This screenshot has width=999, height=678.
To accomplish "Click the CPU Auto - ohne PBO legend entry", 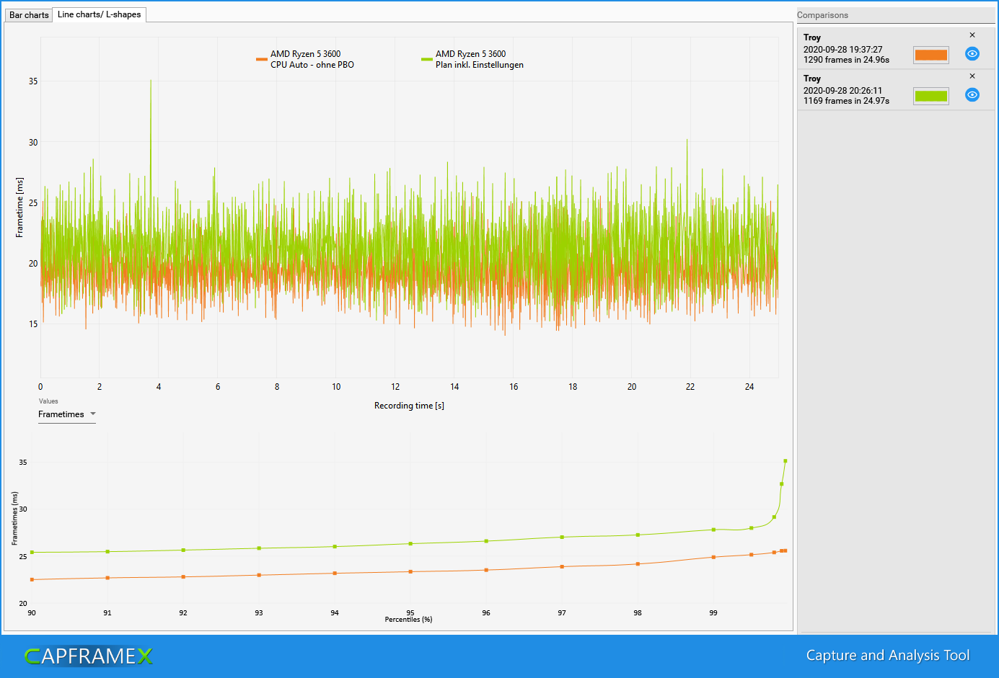I will coord(305,59).
